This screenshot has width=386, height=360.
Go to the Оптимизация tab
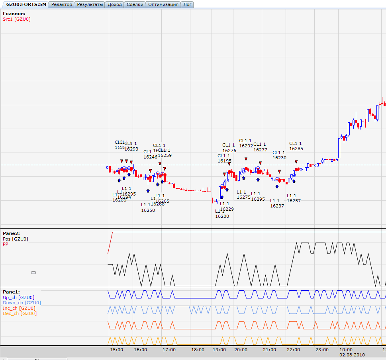point(163,4)
